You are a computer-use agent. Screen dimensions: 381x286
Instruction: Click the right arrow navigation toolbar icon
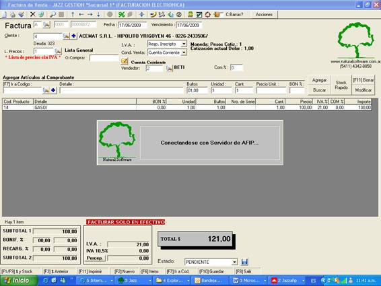[90, 15]
